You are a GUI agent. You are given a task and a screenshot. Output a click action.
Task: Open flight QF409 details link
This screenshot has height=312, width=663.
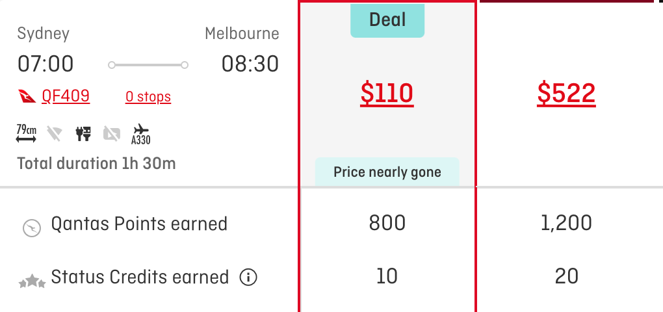tap(66, 96)
